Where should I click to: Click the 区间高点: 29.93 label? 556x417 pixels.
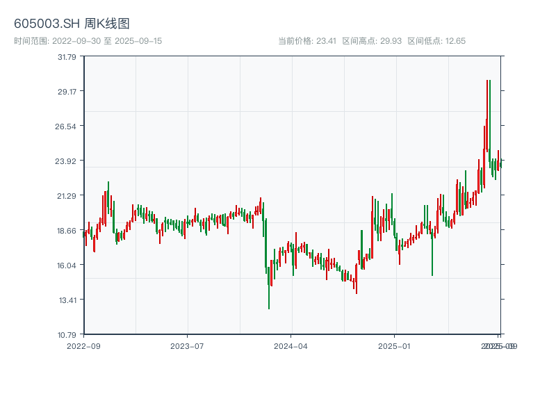(x=372, y=41)
